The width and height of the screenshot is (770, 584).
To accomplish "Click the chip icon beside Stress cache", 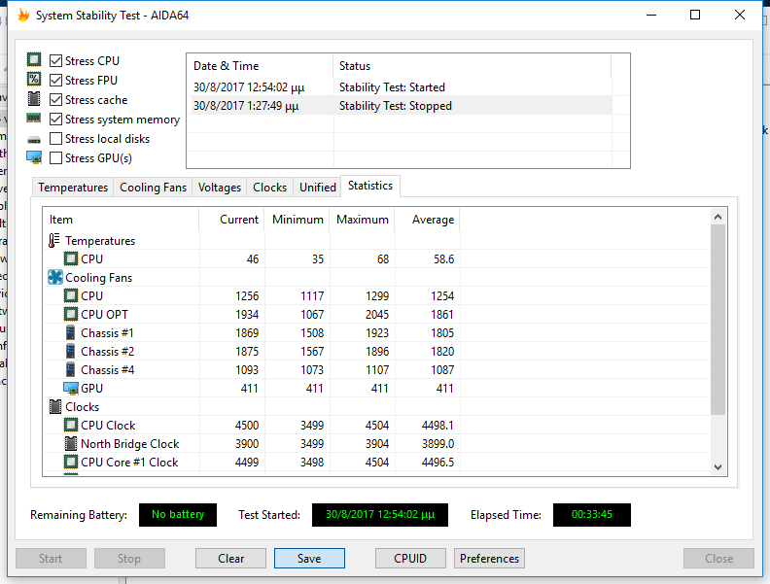I will (34, 99).
